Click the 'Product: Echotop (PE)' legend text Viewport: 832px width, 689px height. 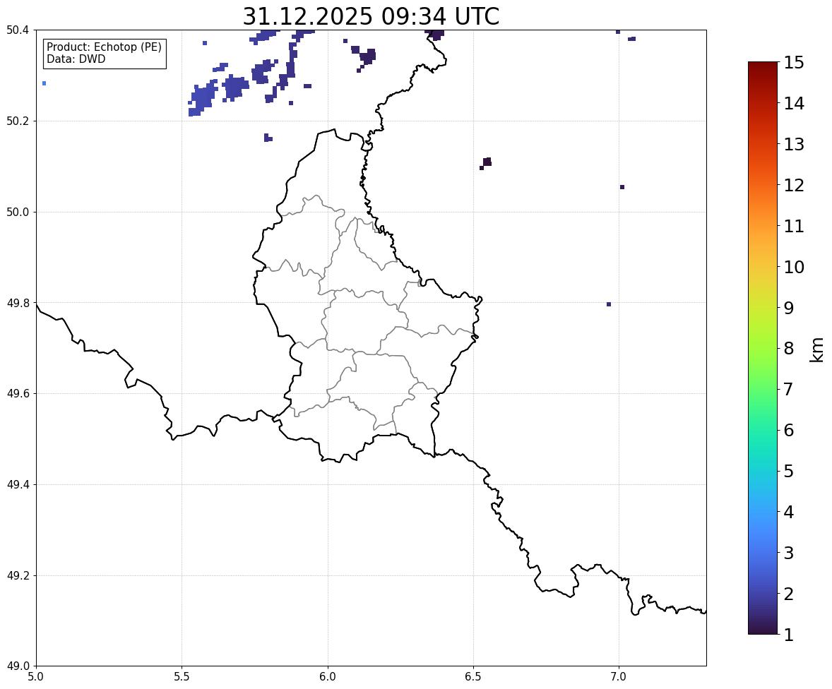click(x=104, y=47)
